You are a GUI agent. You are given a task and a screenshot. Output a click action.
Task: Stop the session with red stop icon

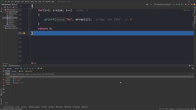(x=189, y=4)
